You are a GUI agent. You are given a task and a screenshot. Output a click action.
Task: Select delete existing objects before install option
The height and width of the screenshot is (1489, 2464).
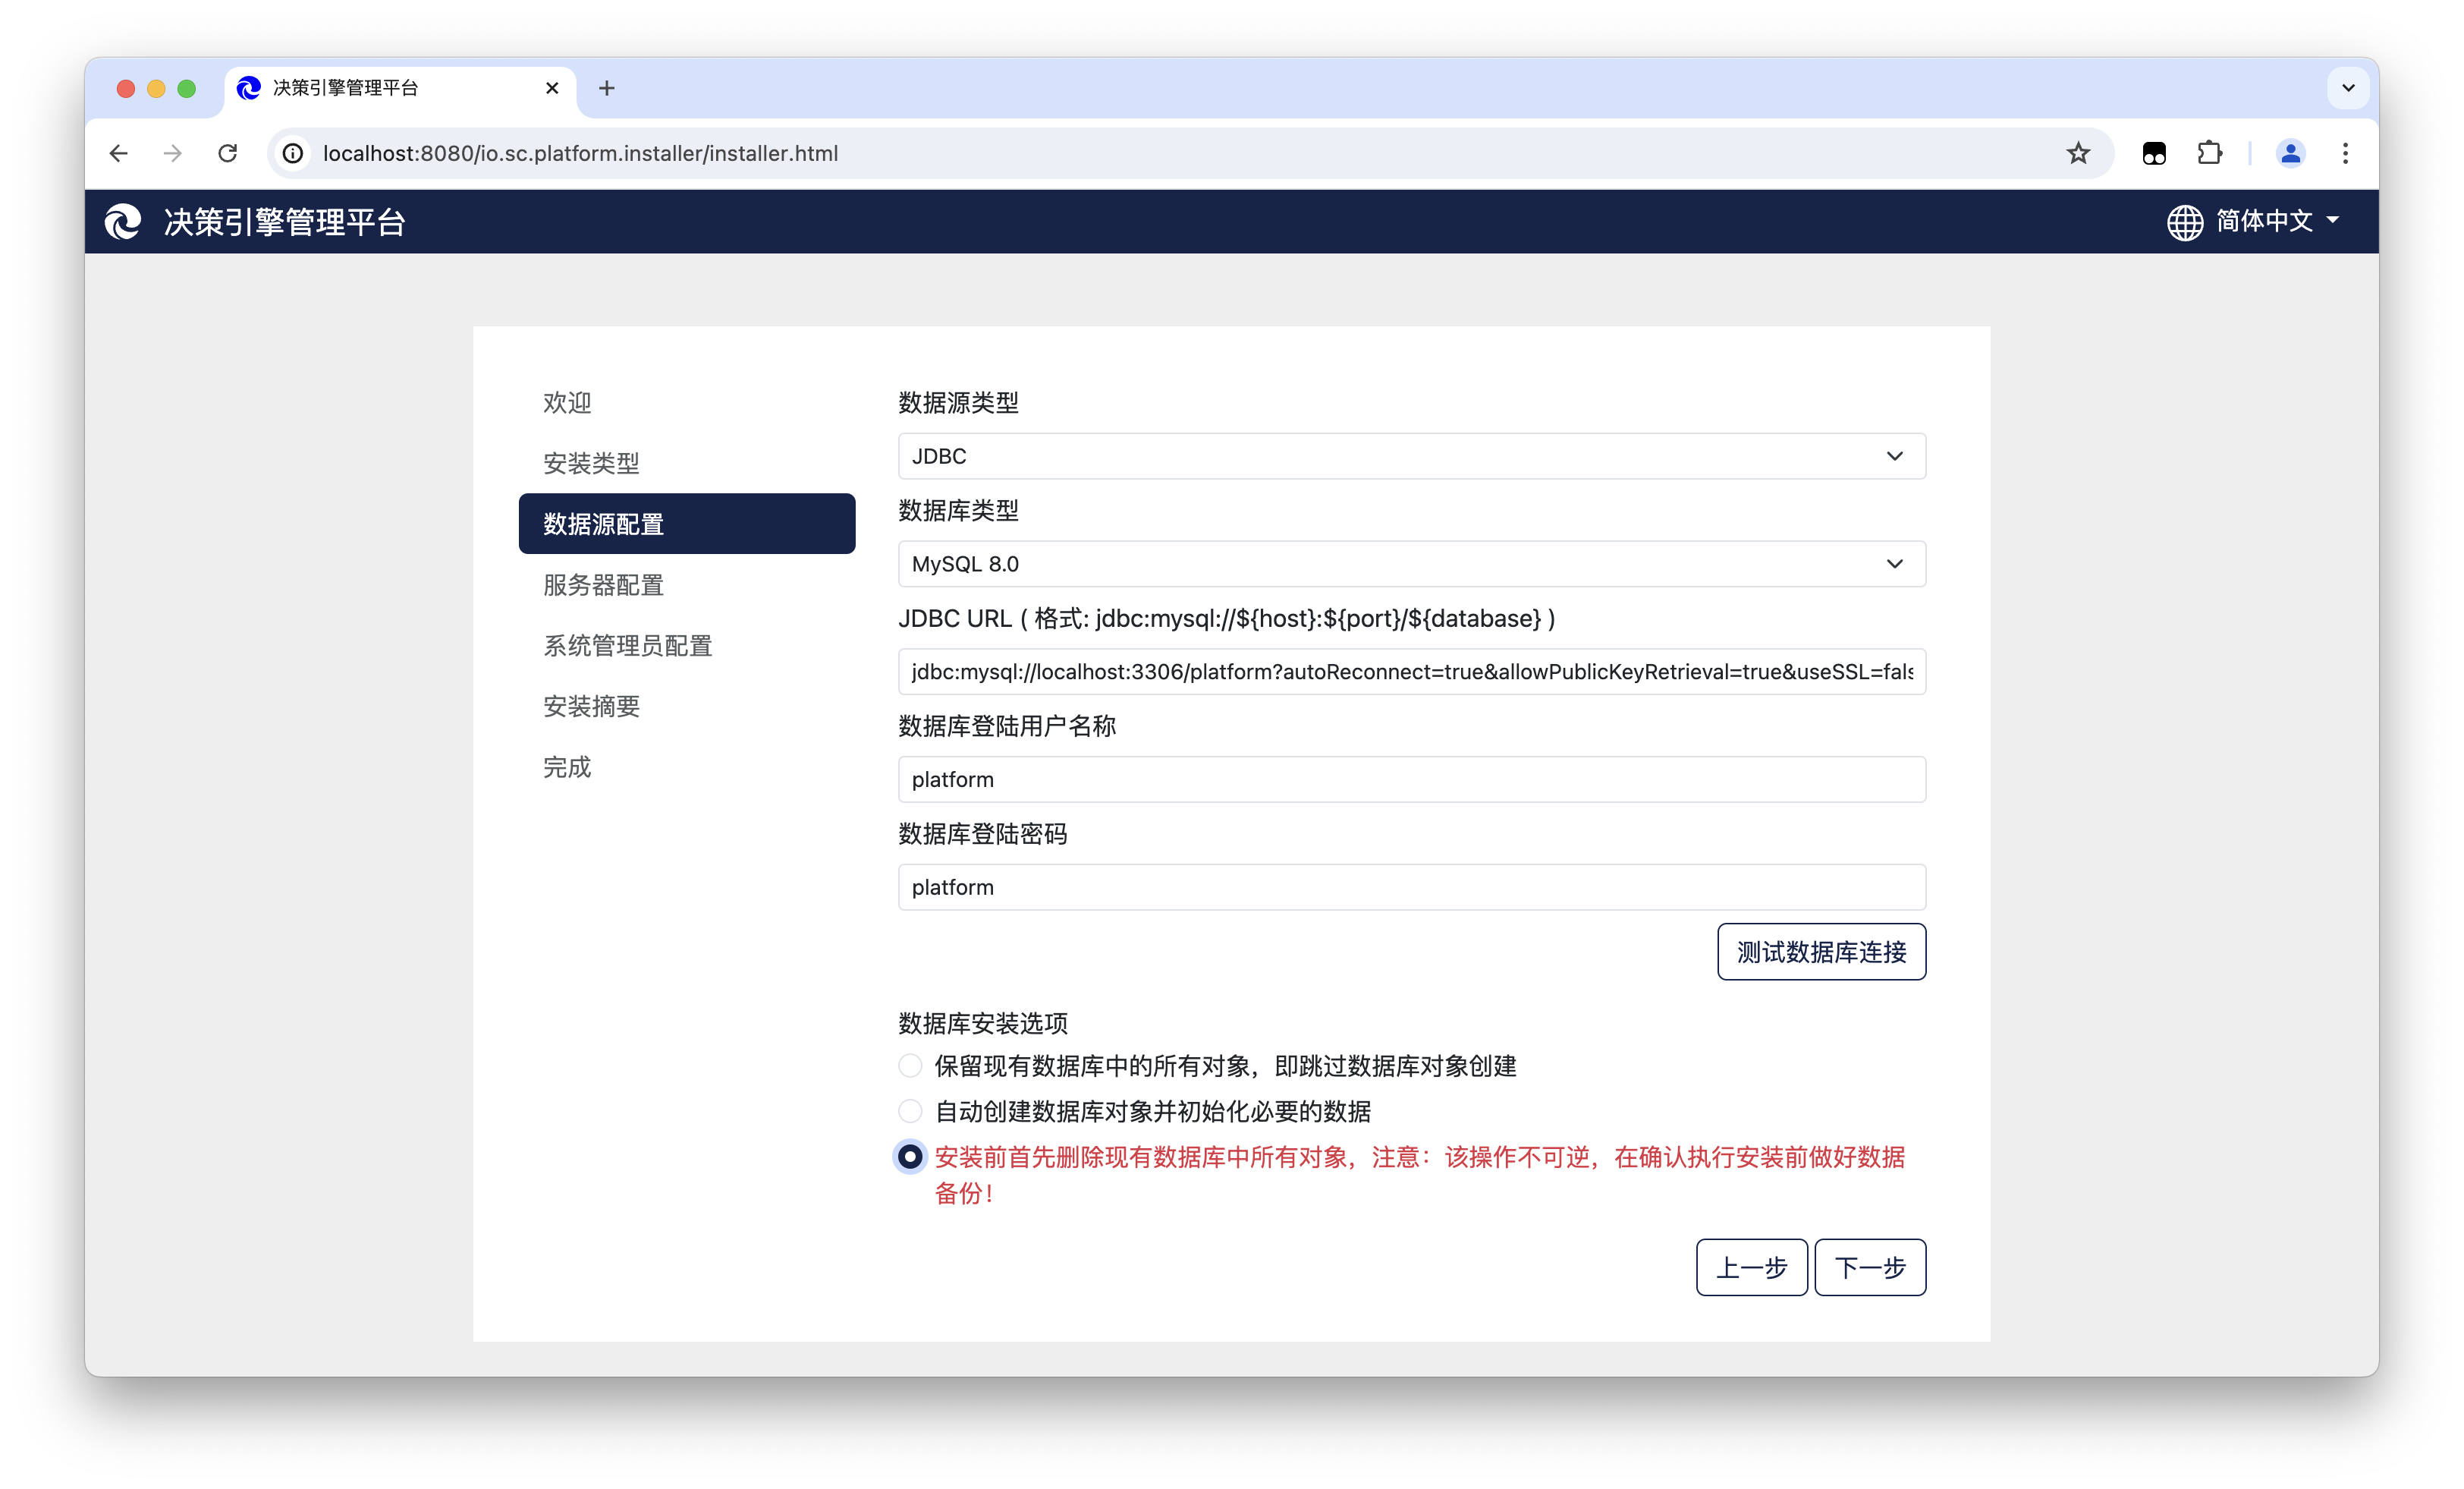tap(910, 1157)
